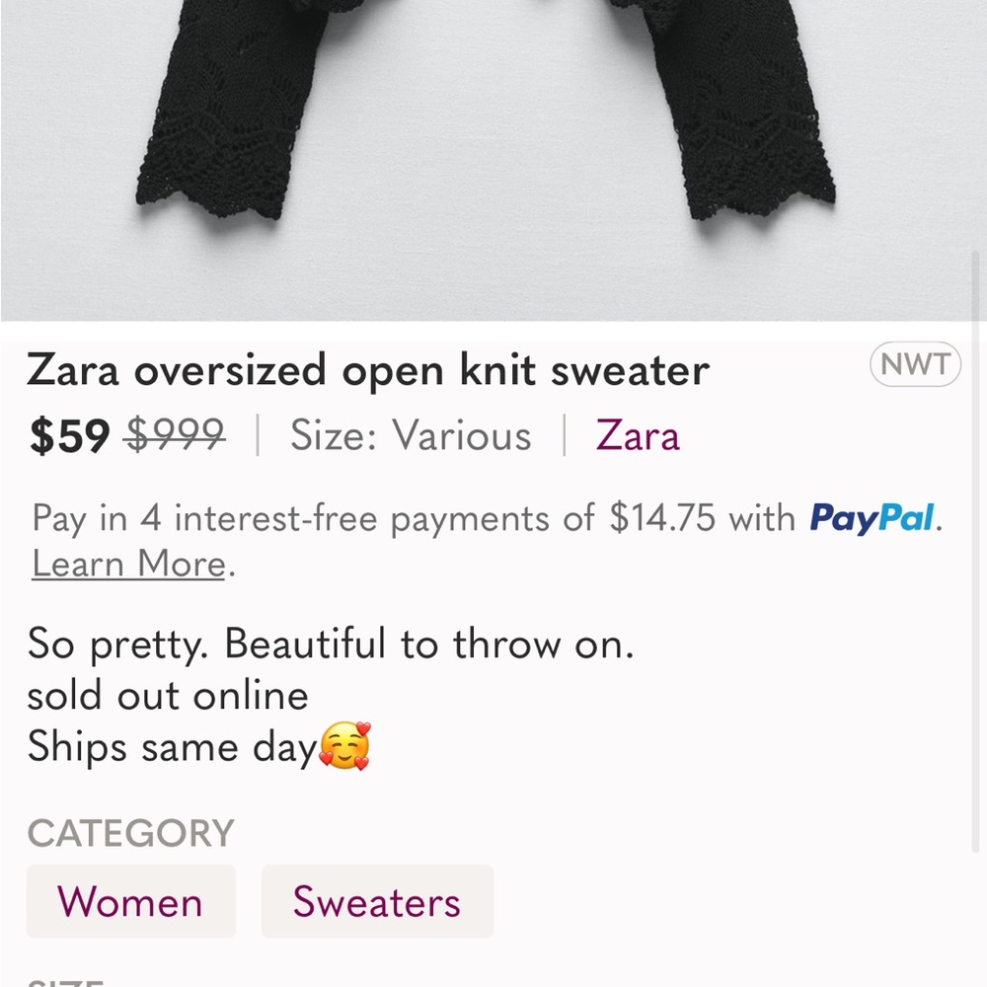
Task: Click the Ships same day description line
Action: pos(173,746)
